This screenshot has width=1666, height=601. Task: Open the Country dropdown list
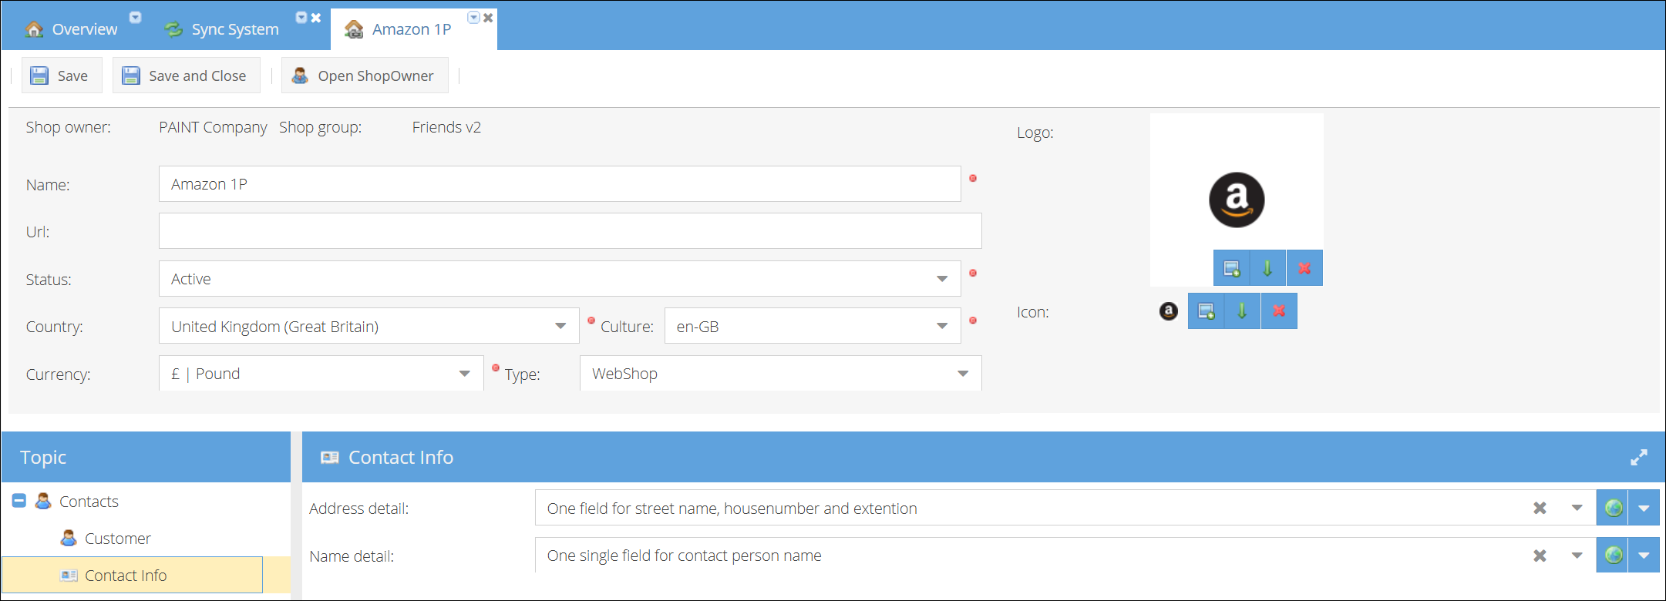coord(560,327)
